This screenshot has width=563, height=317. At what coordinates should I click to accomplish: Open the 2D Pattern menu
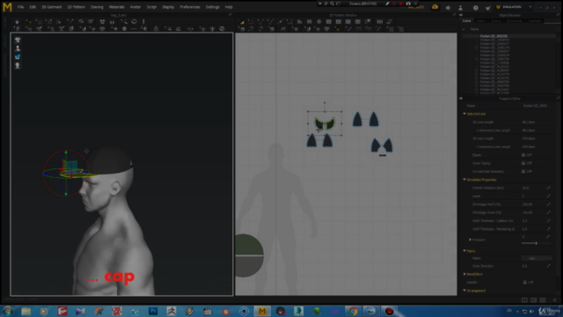pos(77,7)
